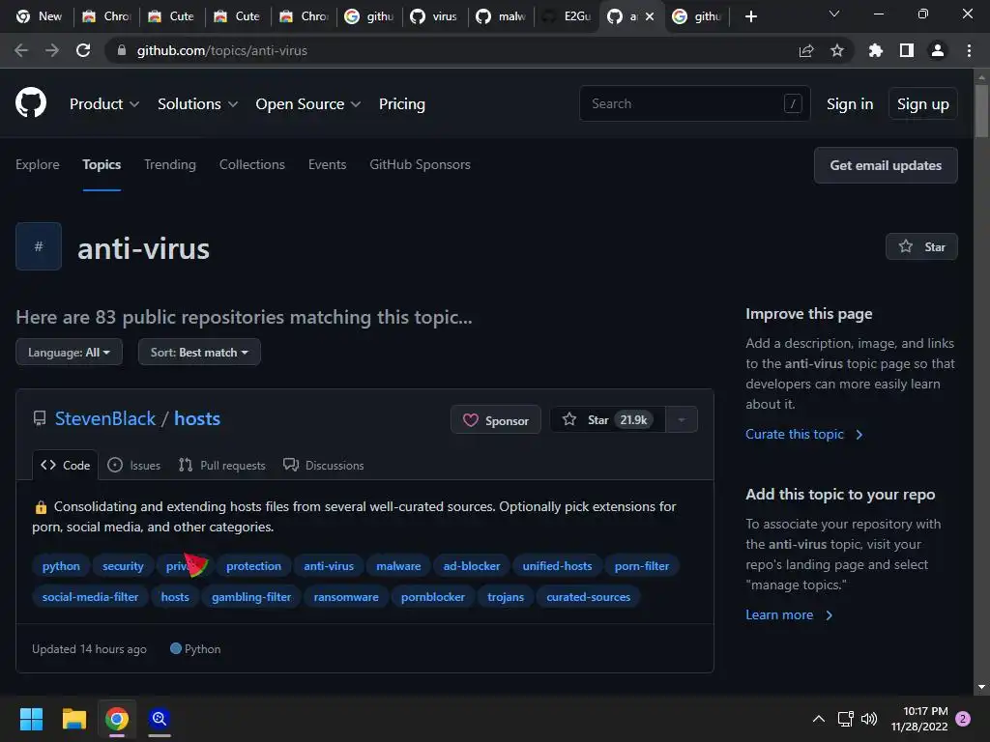The image size is (990, 742).
Task: Open the share page icon in address bar
Action: tap(806, 50)
